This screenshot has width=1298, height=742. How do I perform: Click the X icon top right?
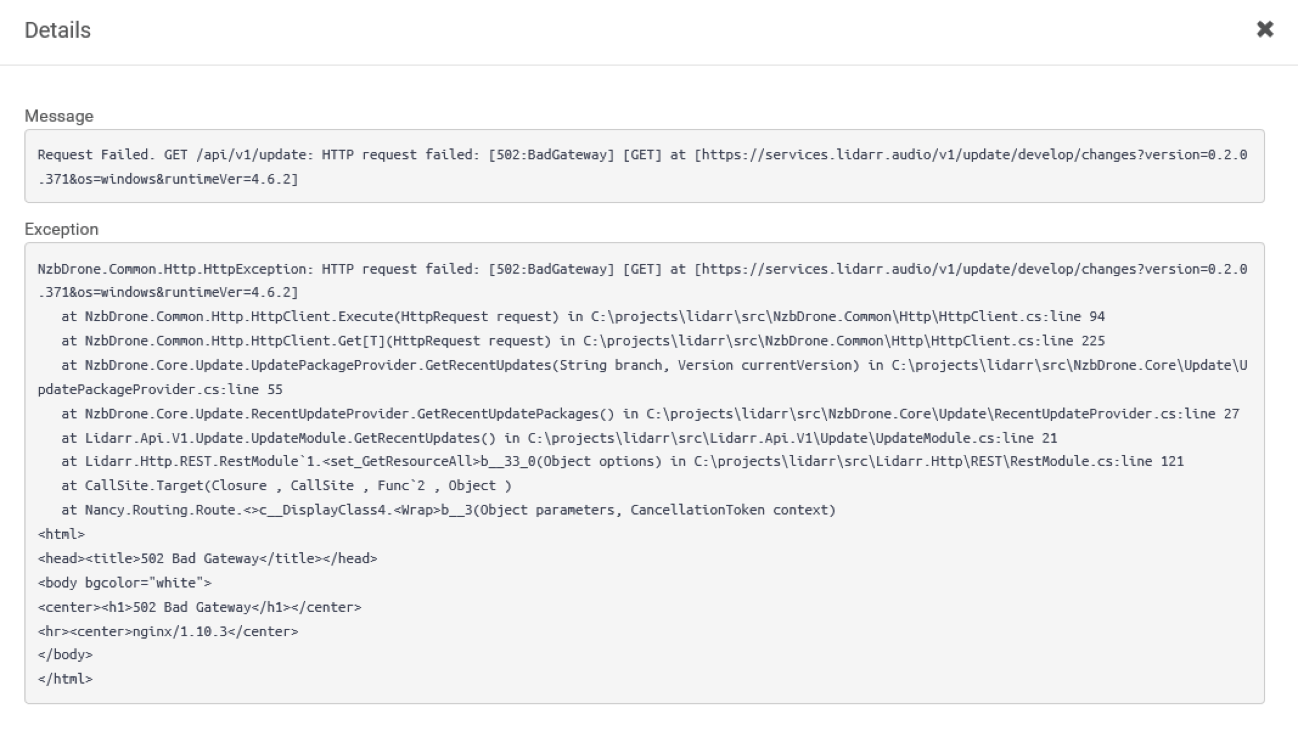tap(1265, 29)
